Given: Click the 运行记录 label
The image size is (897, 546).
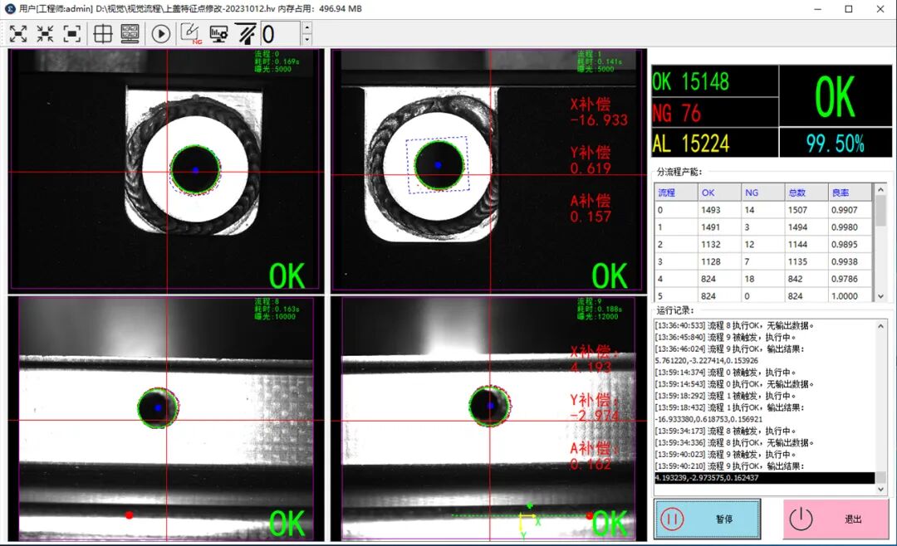Looking at the screenshot, I should [675, 310].
